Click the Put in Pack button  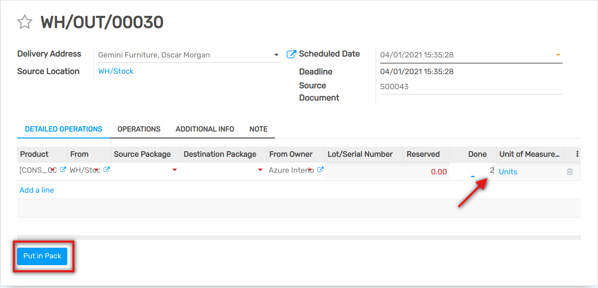click(42, 256)
